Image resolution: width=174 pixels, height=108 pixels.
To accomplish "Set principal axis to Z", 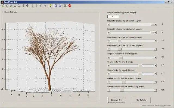I will coord(41,6).
